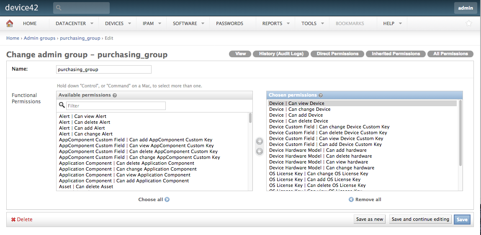Click the device42 logo
This screenshot has width=481, height=235.
22,8
